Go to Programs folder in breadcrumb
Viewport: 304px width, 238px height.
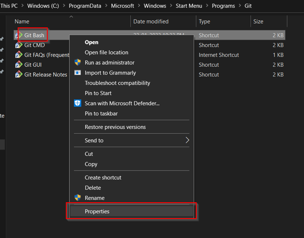(223, 6)
